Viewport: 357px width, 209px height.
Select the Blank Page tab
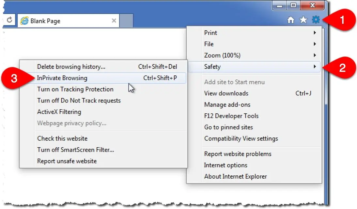click(x=68, y=21)
